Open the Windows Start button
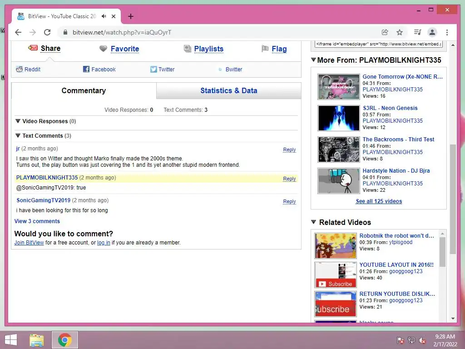465x349 pixels. (11, 340)
